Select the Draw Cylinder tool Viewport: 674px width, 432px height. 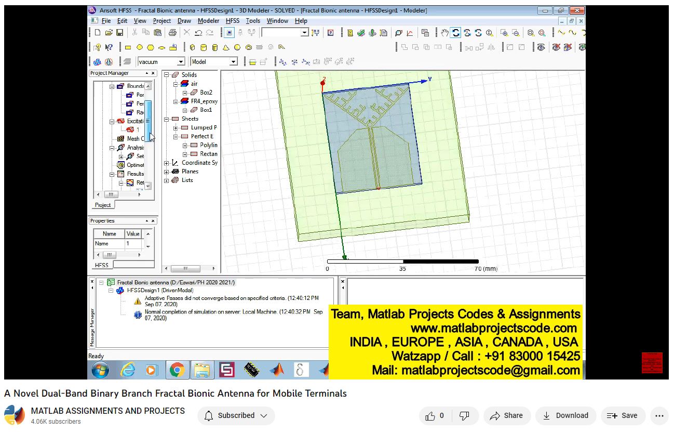pyautogui.click(x=203, y=47)
